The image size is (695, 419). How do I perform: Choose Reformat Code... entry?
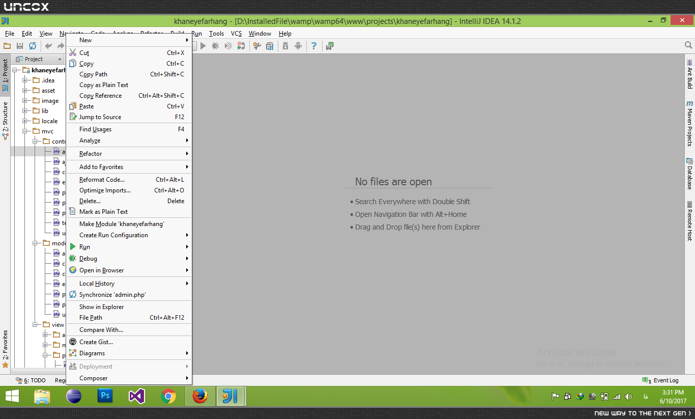pyautogui.click(x=129, y=180)
